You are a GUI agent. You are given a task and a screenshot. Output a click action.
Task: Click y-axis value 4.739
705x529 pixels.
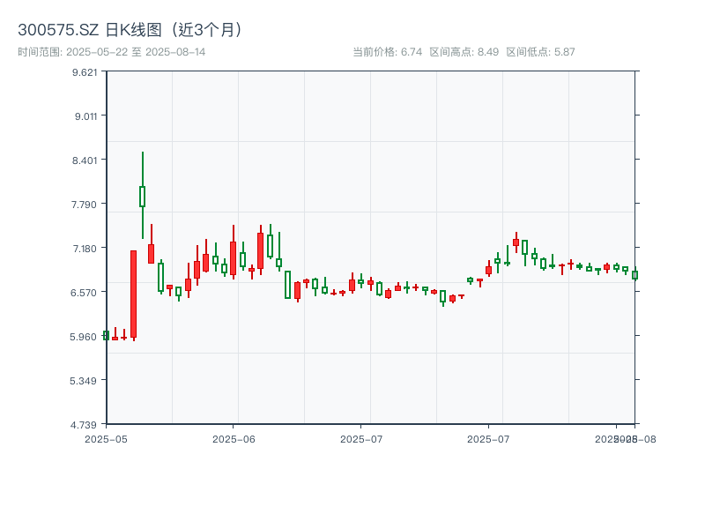coord(84,425)
